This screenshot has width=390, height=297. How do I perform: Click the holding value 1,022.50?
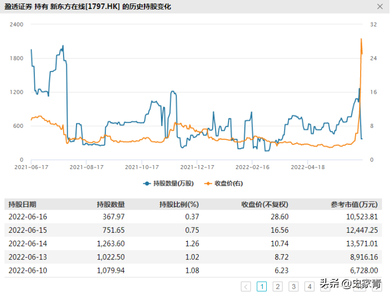(x=111, y=257)
